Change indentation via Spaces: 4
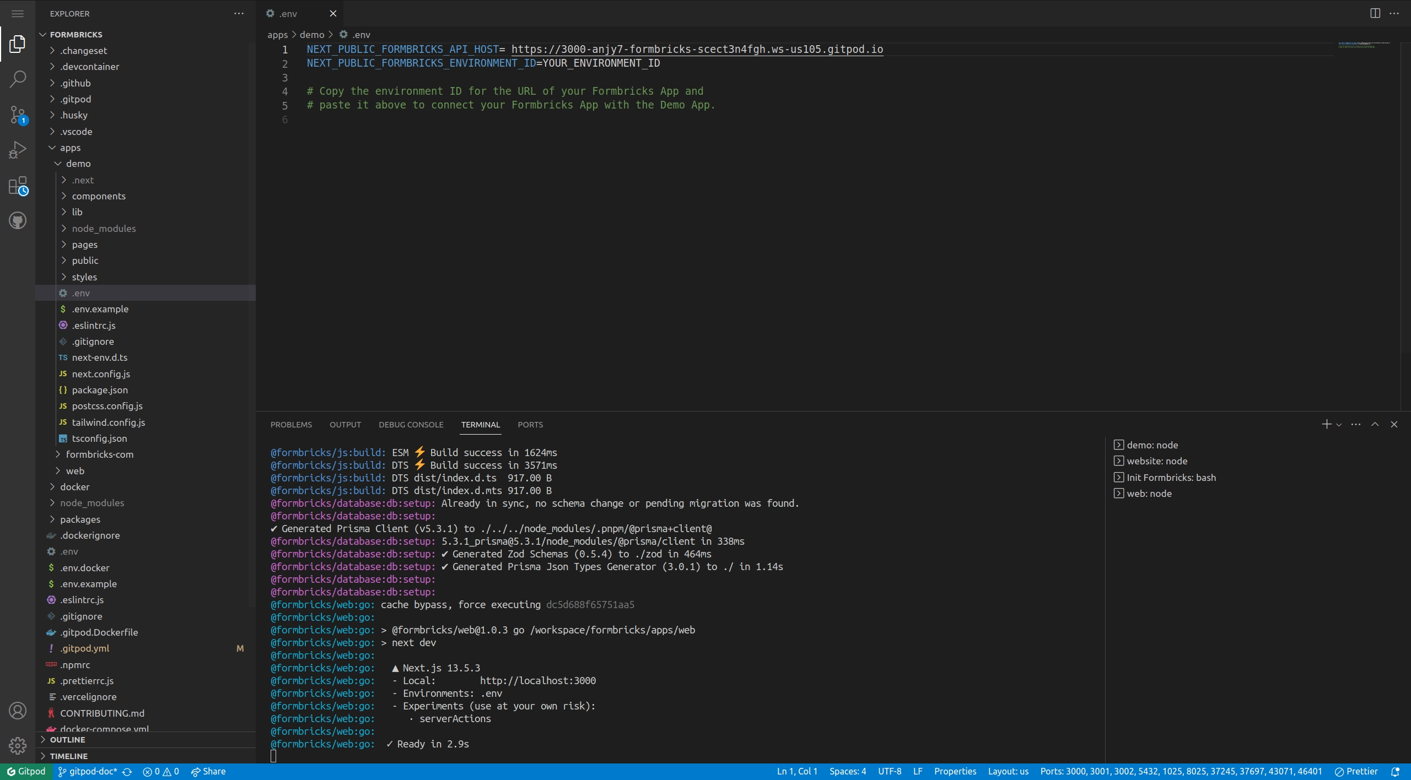The height and width of the screenshot is (780, 1411). (848, 772)
